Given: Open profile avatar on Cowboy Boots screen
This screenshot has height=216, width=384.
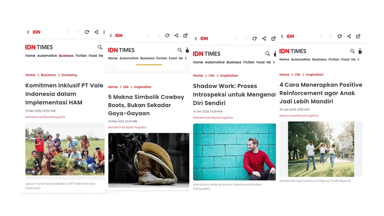Looking at the screenshot, I should (x=187, y=50).
